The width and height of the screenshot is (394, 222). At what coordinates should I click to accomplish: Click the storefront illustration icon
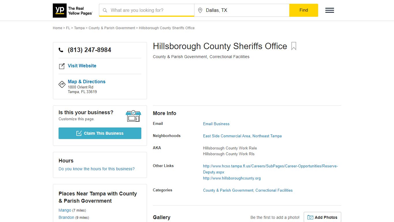133,116
